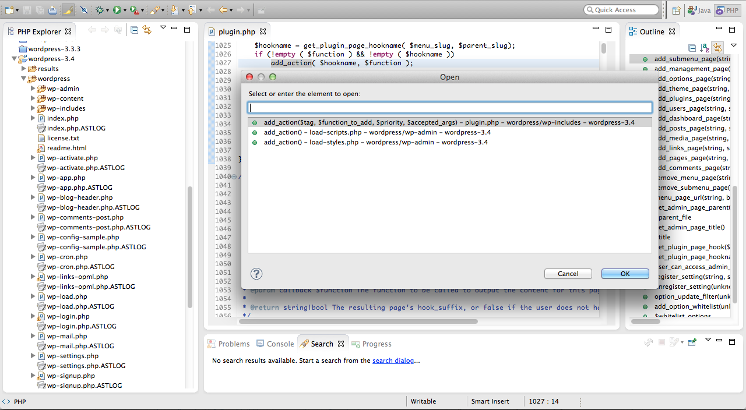Click the Open Perspective icon
Viewport: 746px width, 410px height.
tap(676, 10)
